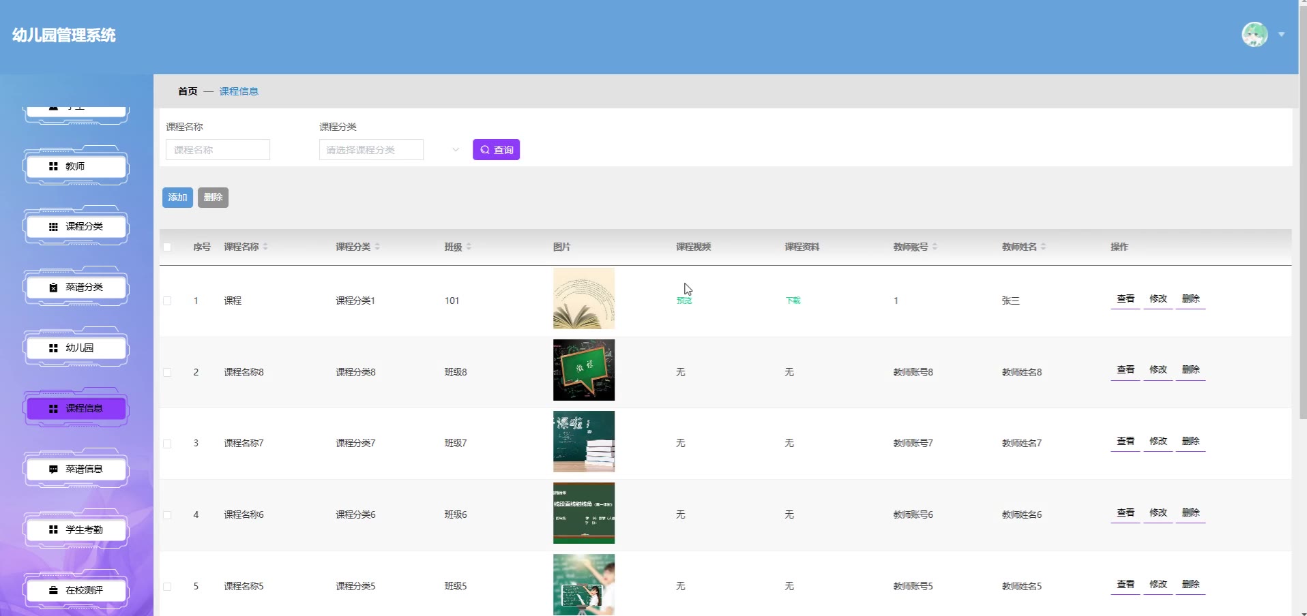Check the checkbox for row 1 课程

pos(167,301)
